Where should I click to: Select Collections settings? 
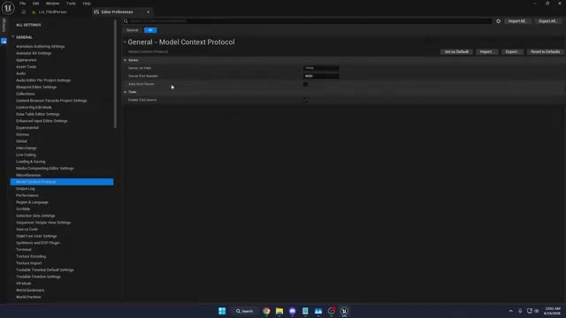(26, 94)
